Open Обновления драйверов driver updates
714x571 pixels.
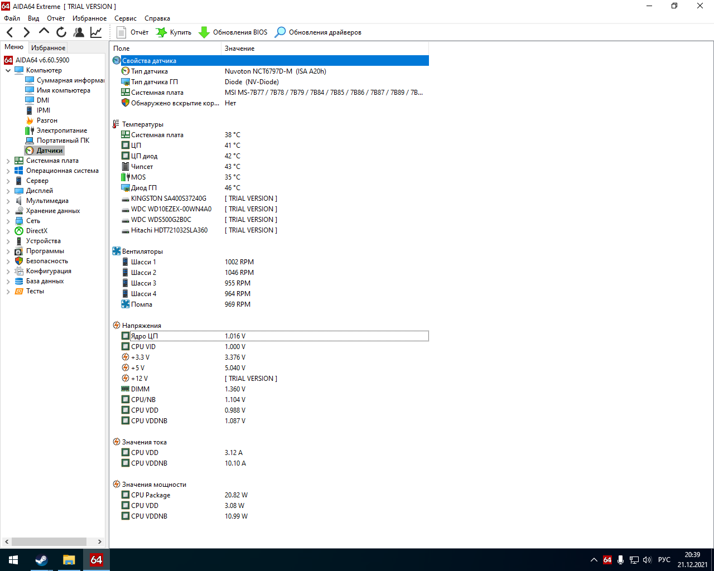click(319, 32)
